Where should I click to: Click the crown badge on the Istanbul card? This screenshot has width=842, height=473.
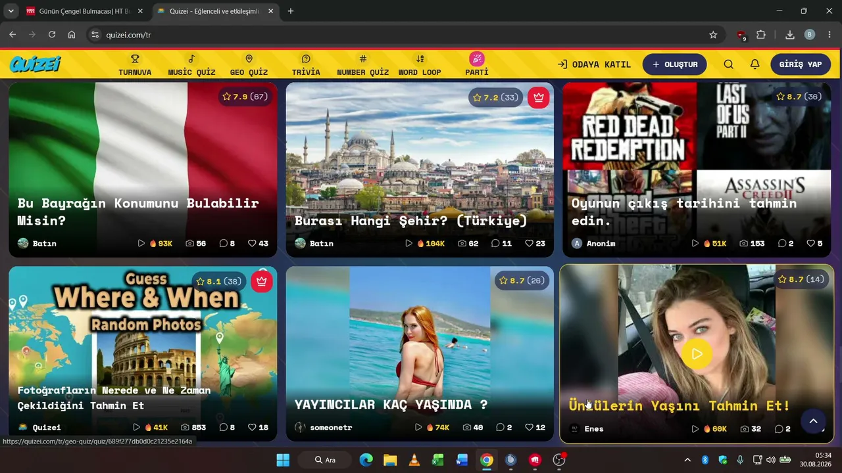[538, 97]
